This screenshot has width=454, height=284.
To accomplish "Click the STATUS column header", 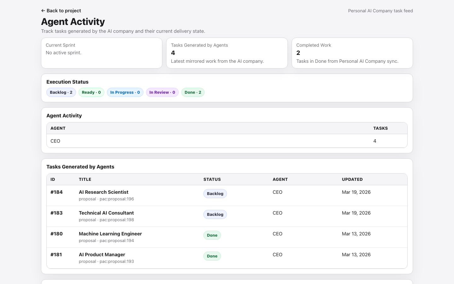I will [x=212, y=180].
